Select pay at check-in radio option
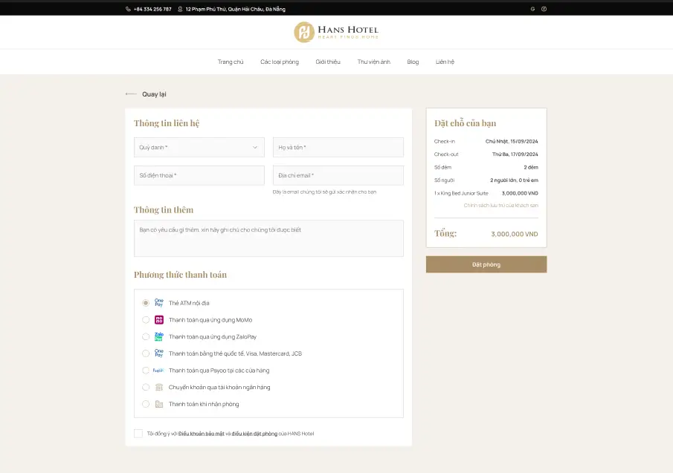This screenshot has height=473, width=673. coord(146,404)
